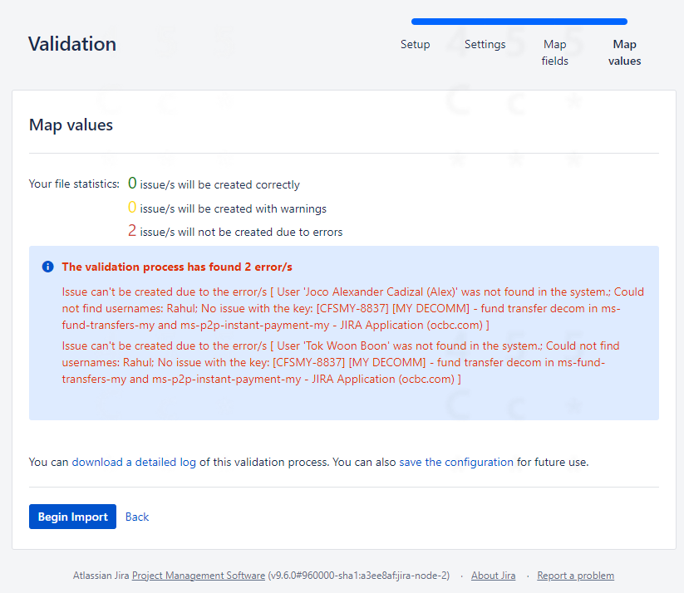The width and height of the screenshot is (684, 593).
Task: Click the blue info icon in the error banner
Action: click(x=47, y=267)
